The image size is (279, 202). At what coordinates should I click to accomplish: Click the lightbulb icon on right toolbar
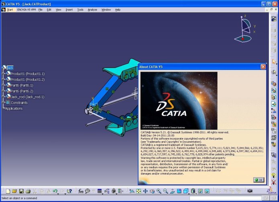[273, 175]
